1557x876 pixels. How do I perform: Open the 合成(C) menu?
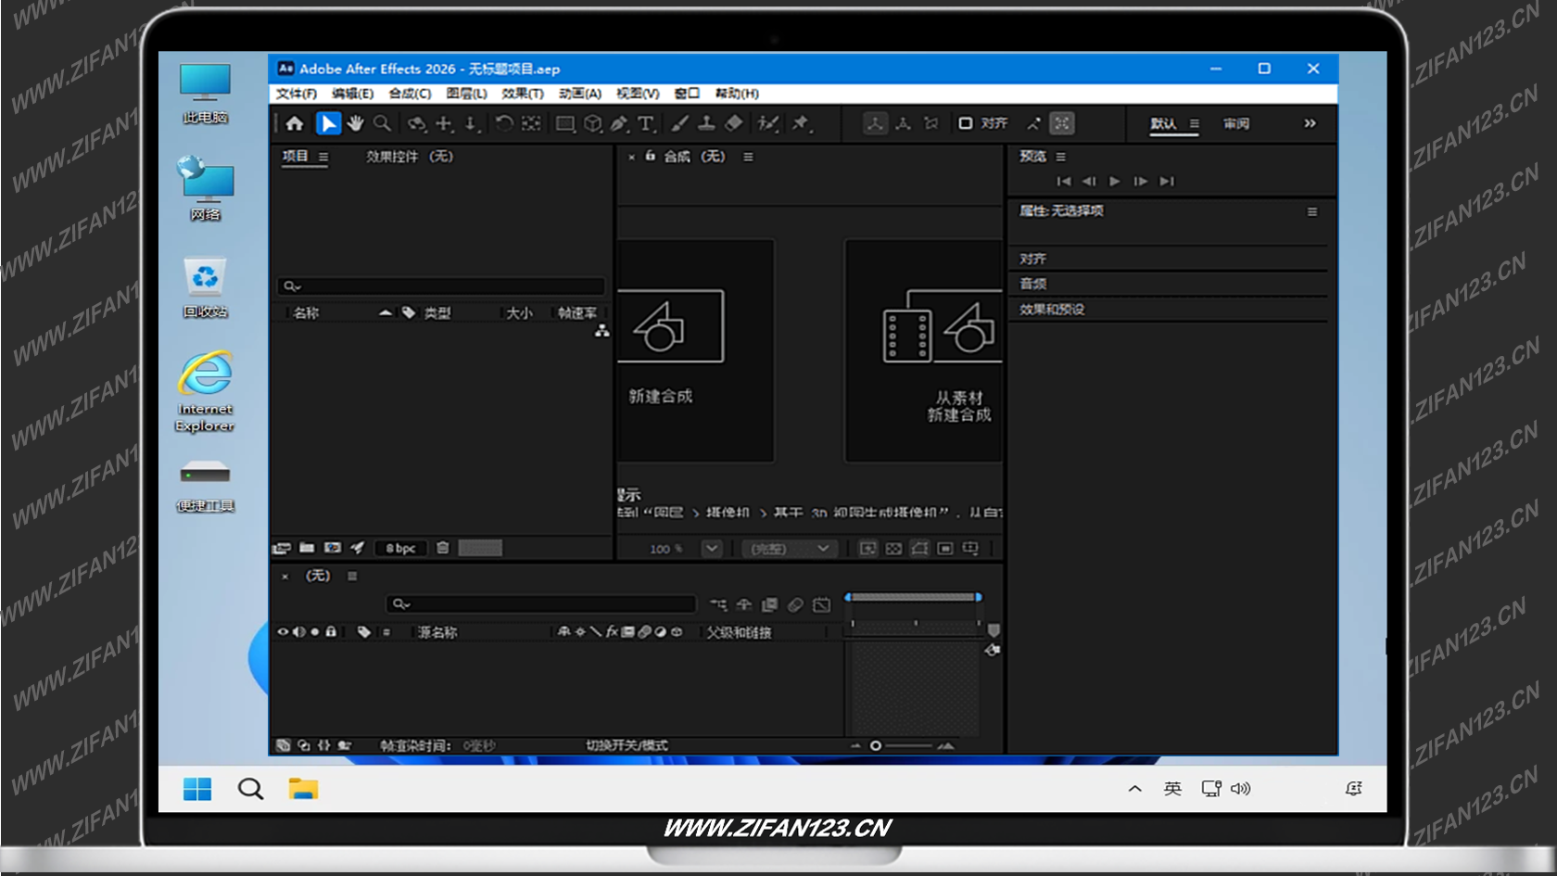410,94
